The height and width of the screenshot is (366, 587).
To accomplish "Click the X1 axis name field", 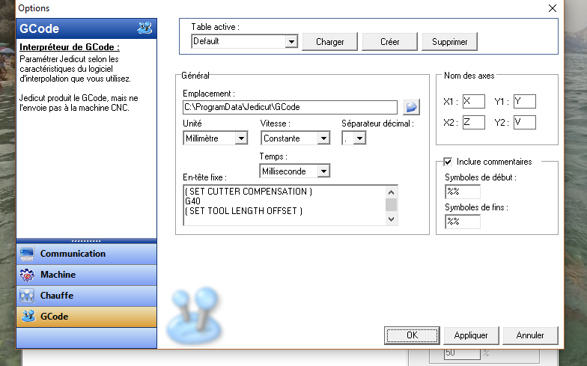I will 473,101.
